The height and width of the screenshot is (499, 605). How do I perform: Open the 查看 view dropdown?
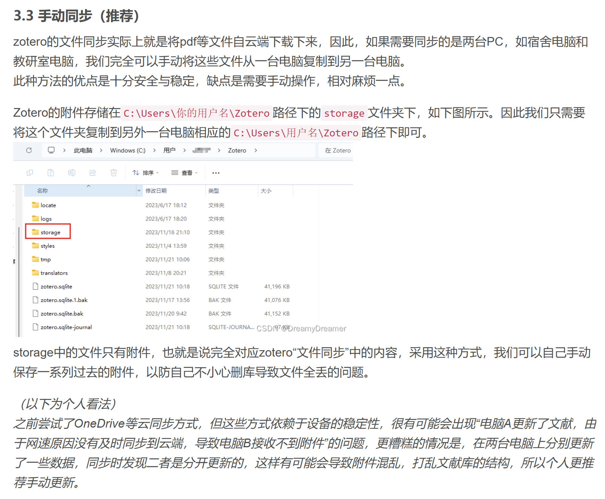coord(185,173)
